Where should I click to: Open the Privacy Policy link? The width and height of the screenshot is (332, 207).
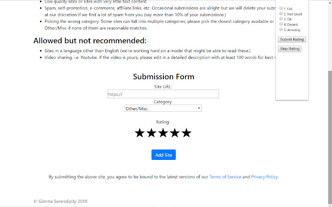point(265,177)
